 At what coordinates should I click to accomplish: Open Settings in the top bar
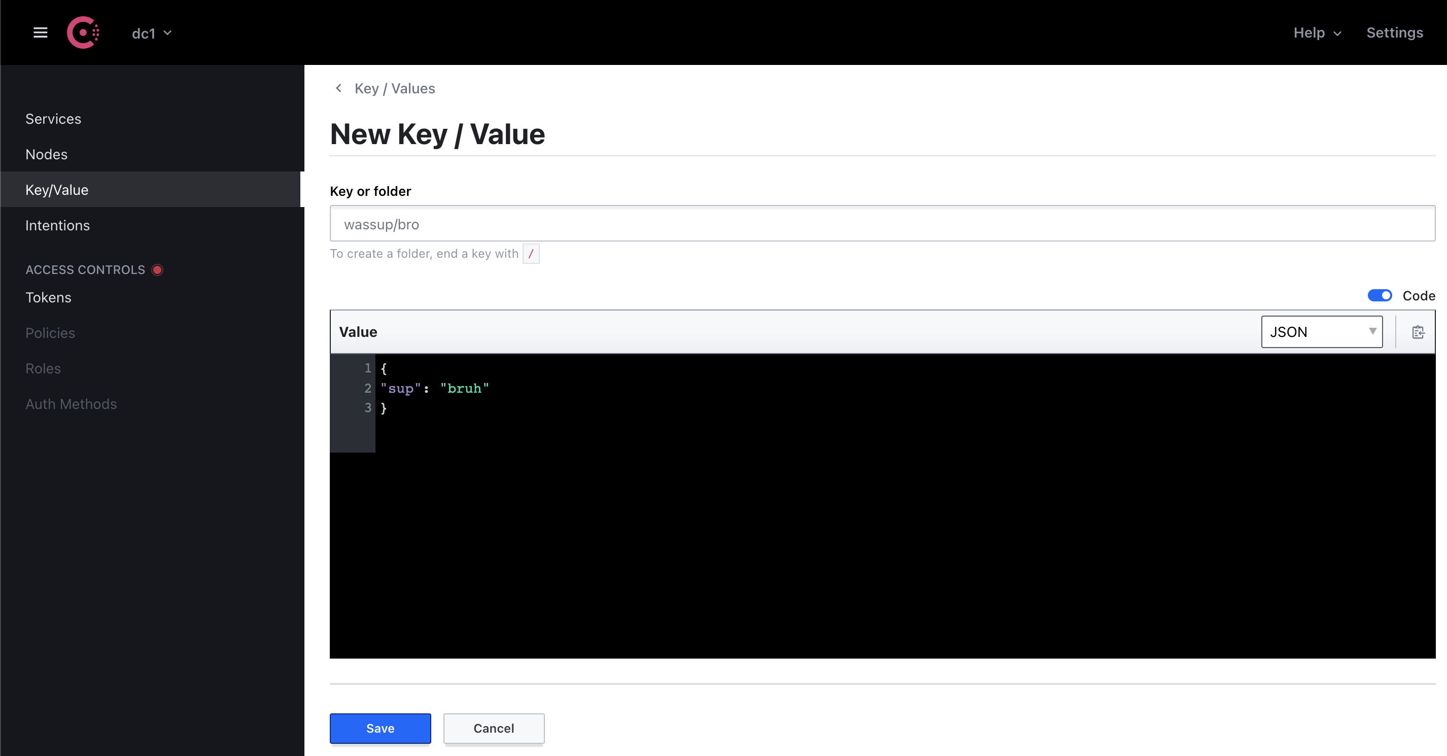click(1394, 32)
